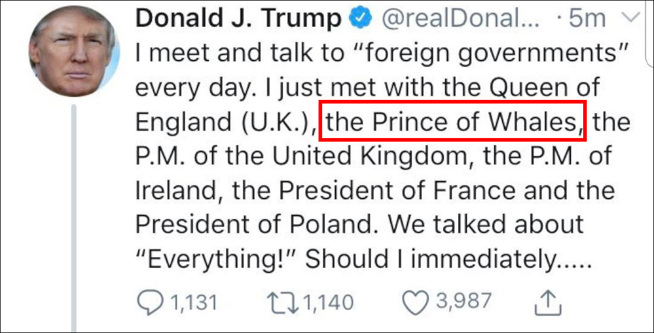Tap the share upload arrow icon

[x=547, y=301]
